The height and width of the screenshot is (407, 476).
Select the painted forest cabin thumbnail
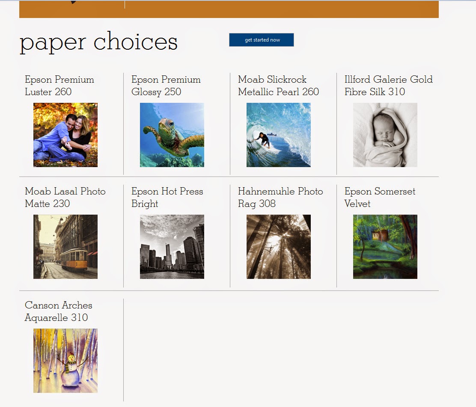click(x=385, y=247)
